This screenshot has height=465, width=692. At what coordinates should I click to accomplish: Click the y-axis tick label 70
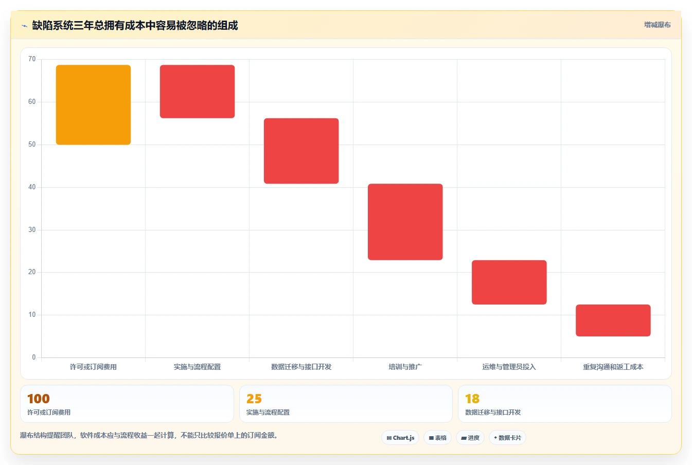tap(32, 59)
